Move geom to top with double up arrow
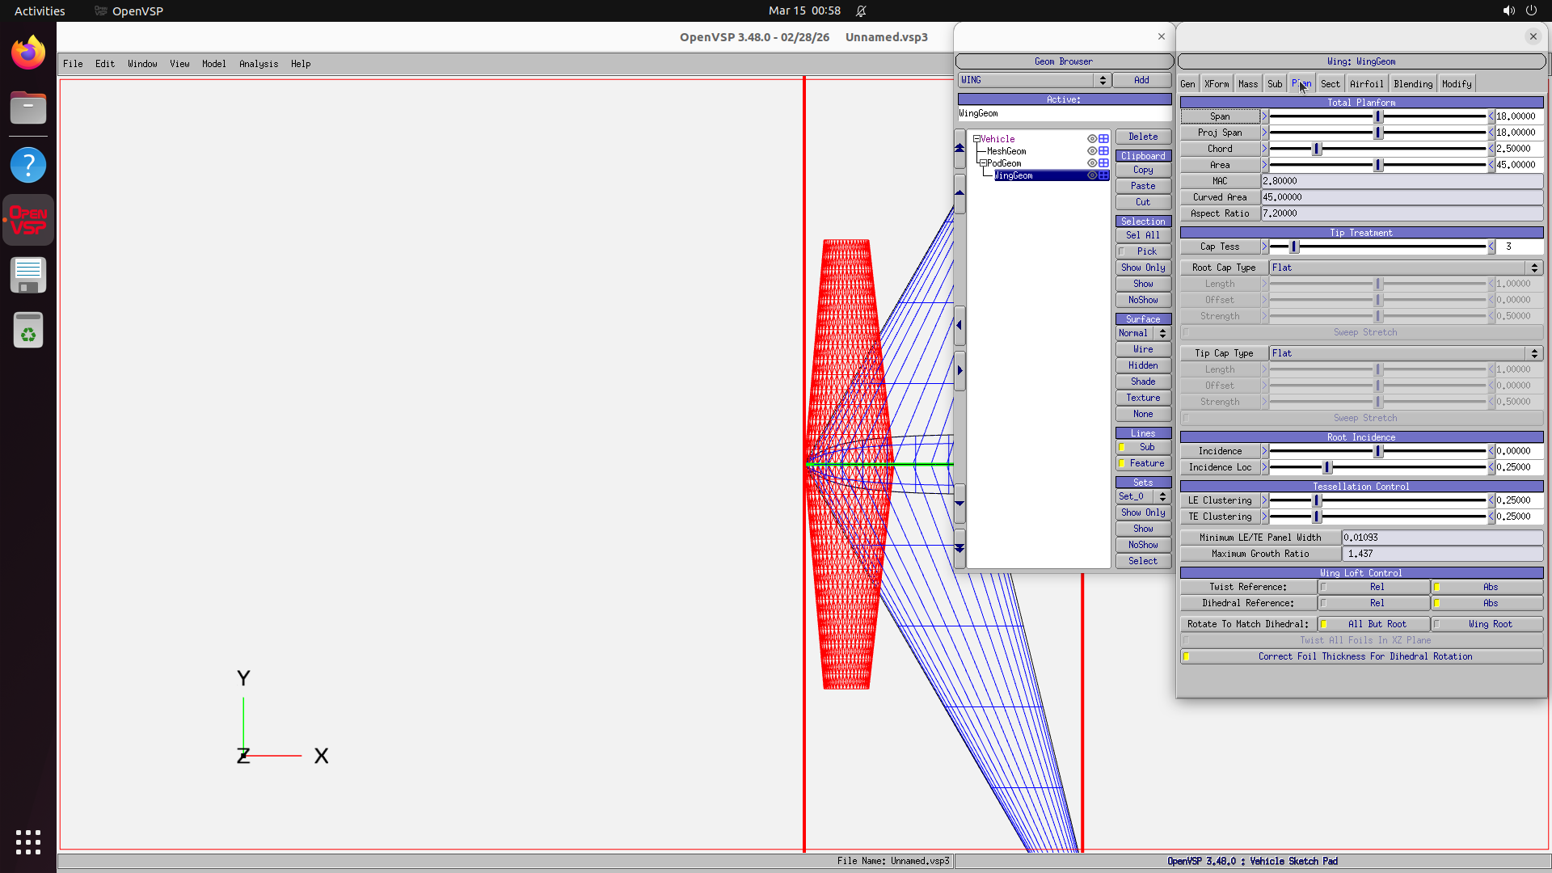Viewport: 1552px width, 873px height. point(959,148)
